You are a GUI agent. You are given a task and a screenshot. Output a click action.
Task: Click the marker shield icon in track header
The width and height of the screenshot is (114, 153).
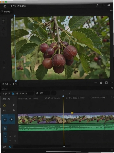[14, 105]
